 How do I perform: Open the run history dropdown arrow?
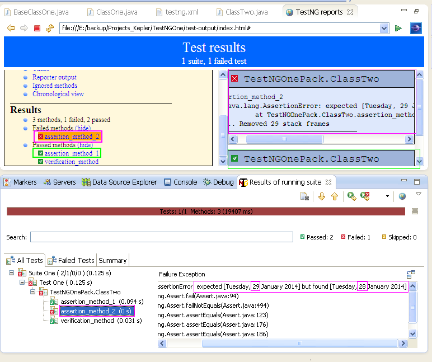pyautogui.click(x=387, y=196)
